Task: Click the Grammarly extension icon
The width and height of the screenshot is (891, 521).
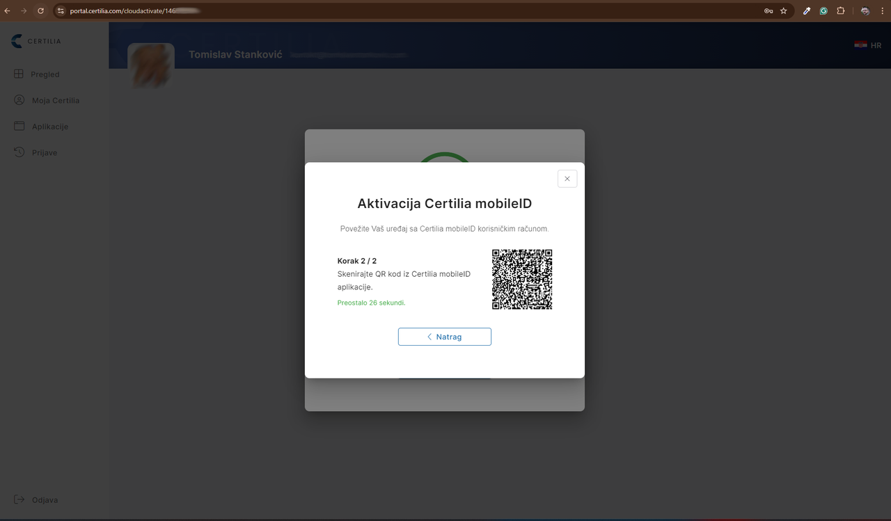Action: [x=823, y=10]
